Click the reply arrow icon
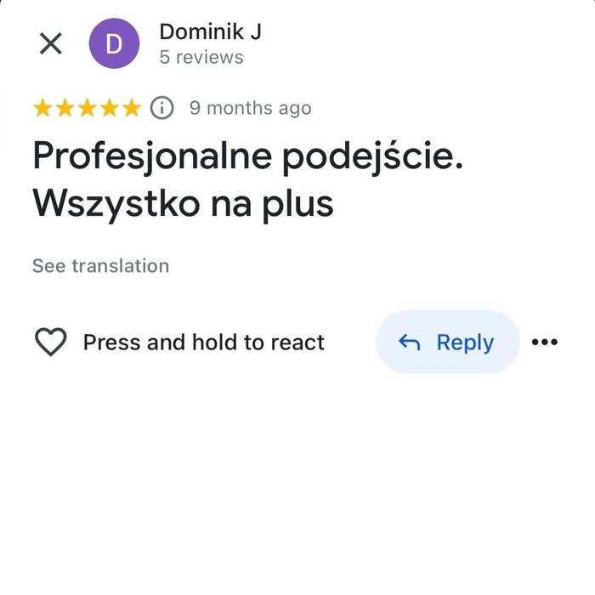This screenshot has width=595, height=595. pyautogui.click(x=410, y=343)
